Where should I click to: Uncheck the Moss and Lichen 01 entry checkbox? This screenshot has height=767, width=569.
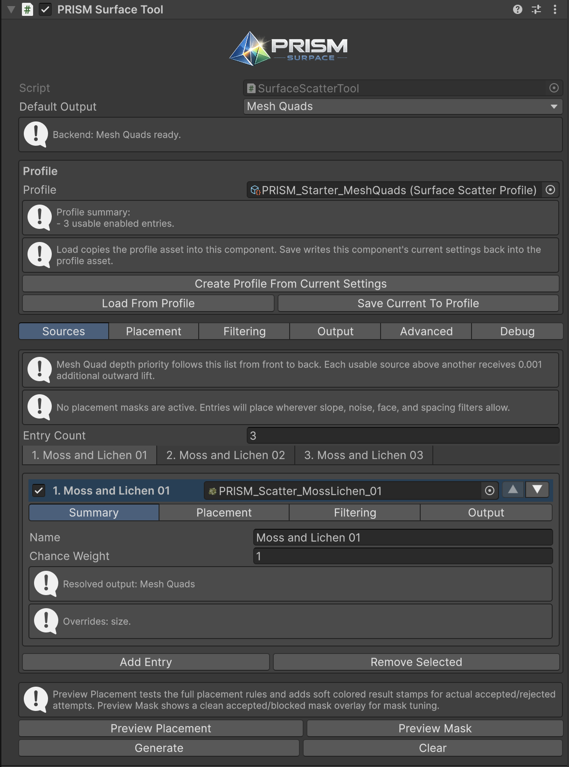(x=39, y=490)
